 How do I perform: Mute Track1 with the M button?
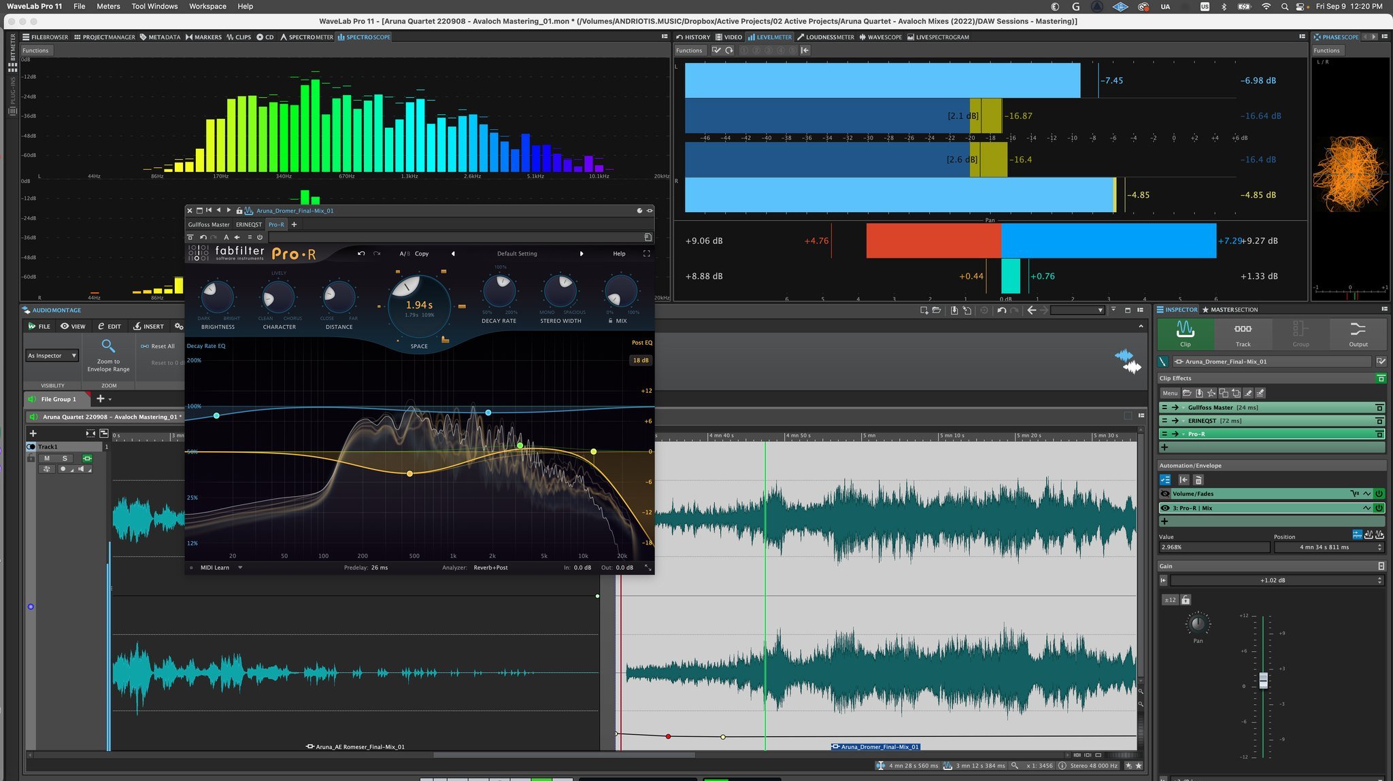point(47,458)
